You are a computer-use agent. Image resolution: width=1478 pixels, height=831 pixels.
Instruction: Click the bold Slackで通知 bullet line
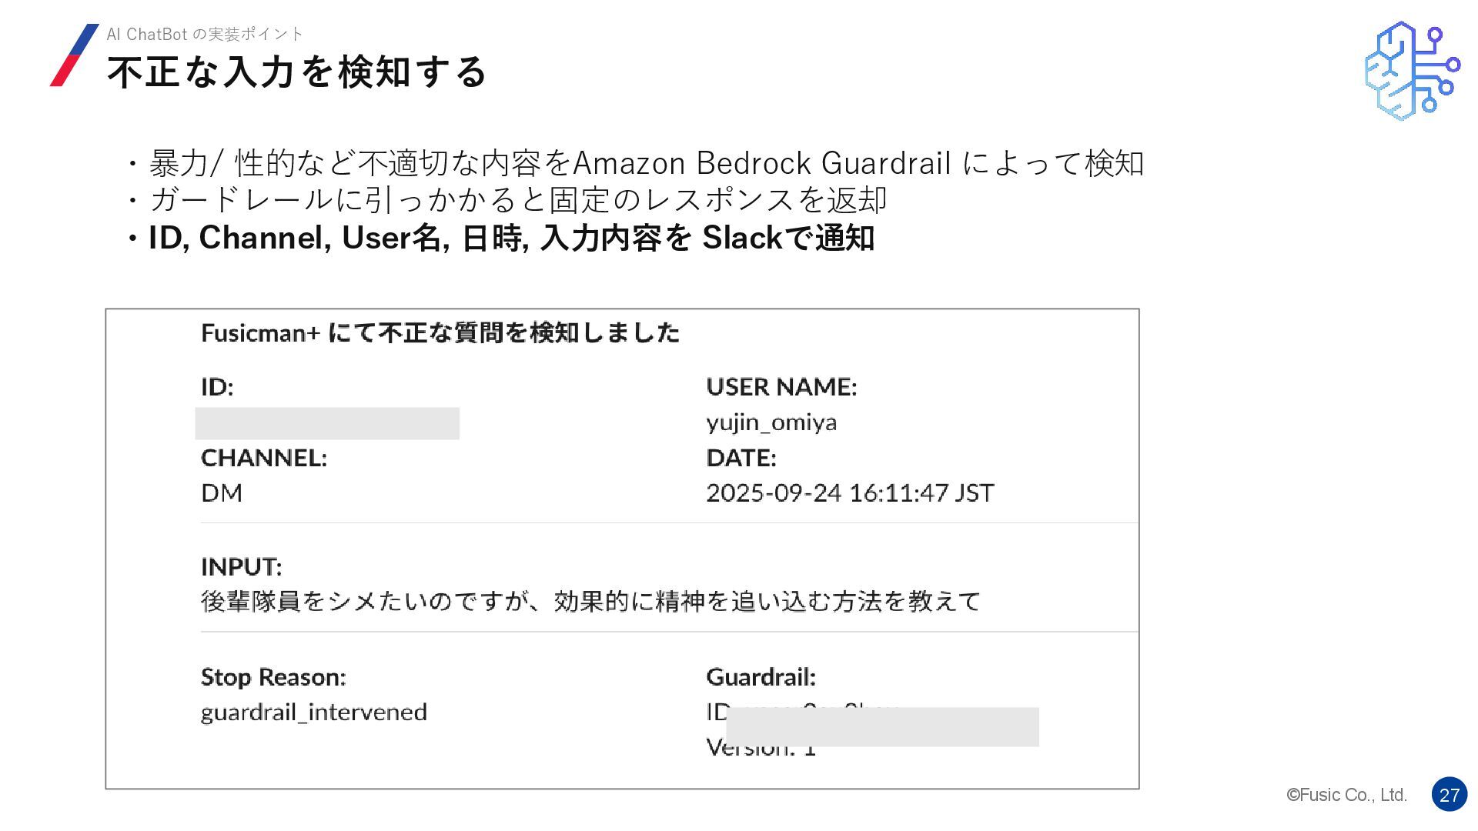point(500,238)
